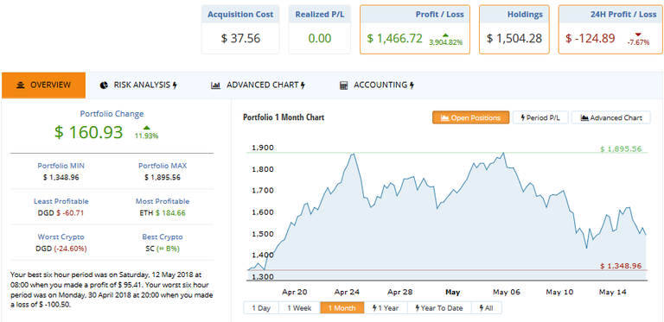Click the calculator icon beside Accounting
Viewport: 664px width, 322px height.
[343, 85]
